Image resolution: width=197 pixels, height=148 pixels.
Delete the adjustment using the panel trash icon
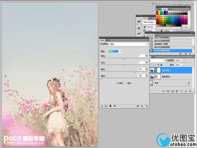click(x=147, y=106)
